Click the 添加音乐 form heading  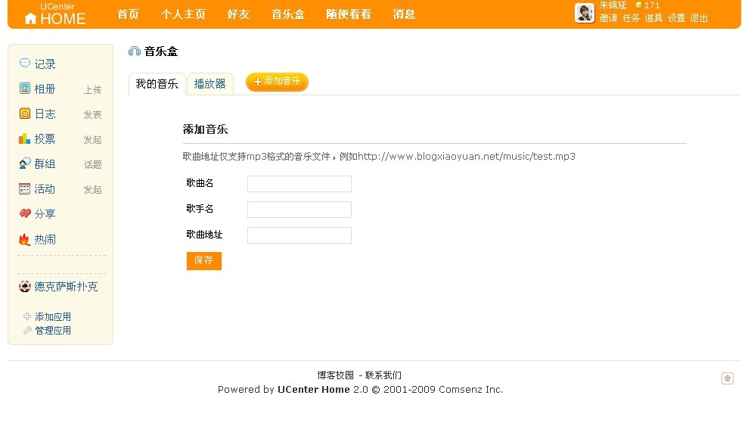click(x=205, y=129)
